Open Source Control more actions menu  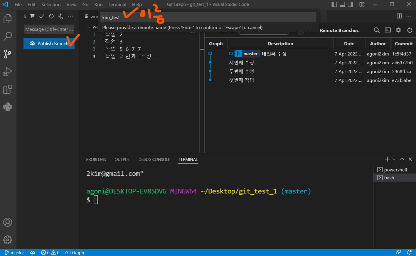(70, 16)
